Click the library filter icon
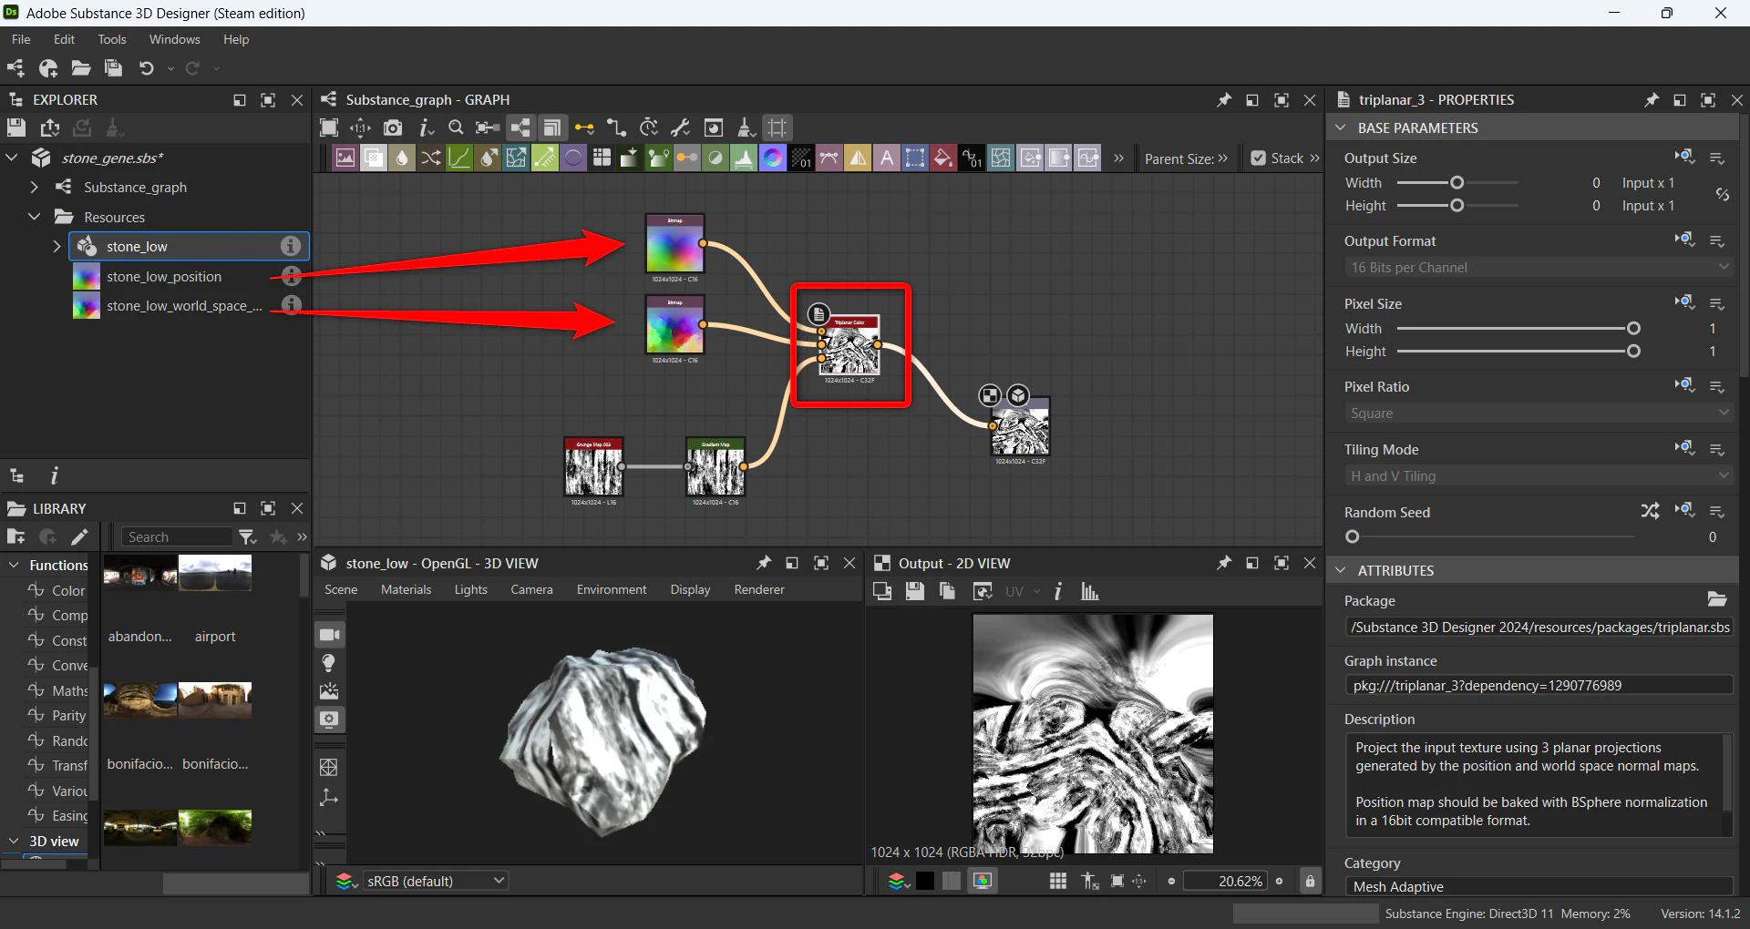Image resolution: width=1750 pixels, height=929 pixels. 247,536
